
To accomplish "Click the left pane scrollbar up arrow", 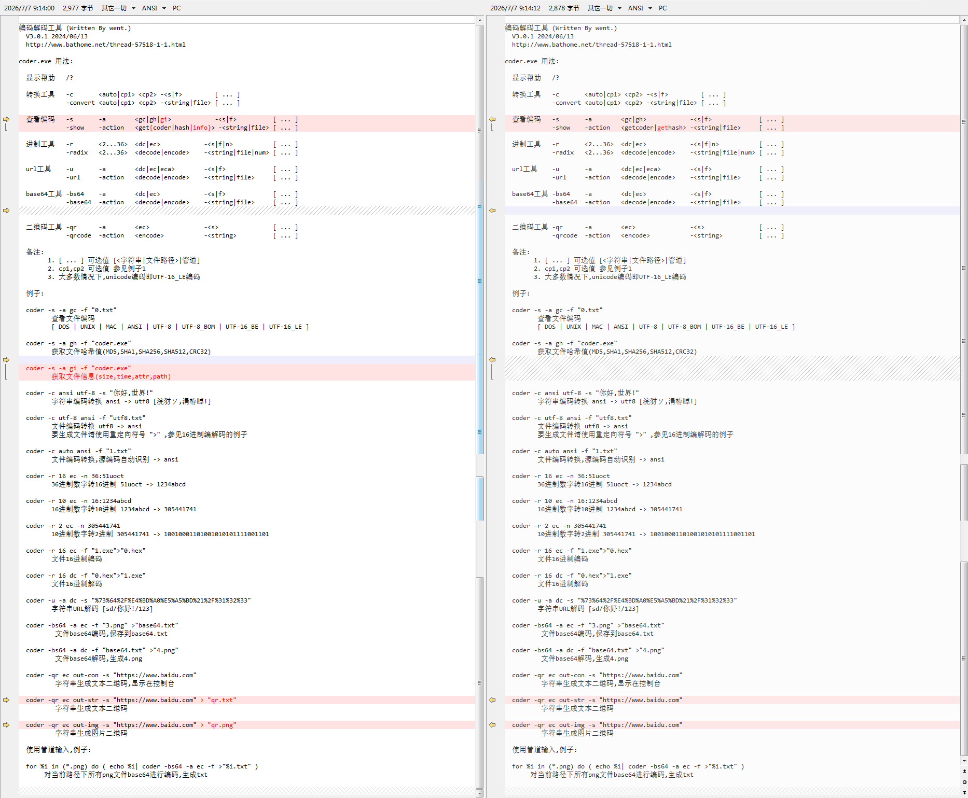I will pyautogui.click(x=479, y=20).
